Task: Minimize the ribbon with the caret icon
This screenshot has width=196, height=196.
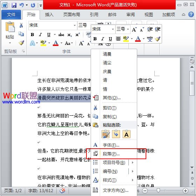Action: [x=183, y=15]
